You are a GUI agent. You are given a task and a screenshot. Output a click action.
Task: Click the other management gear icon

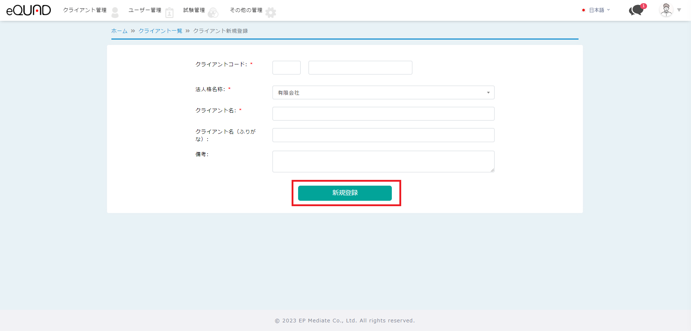coord(271,13)
